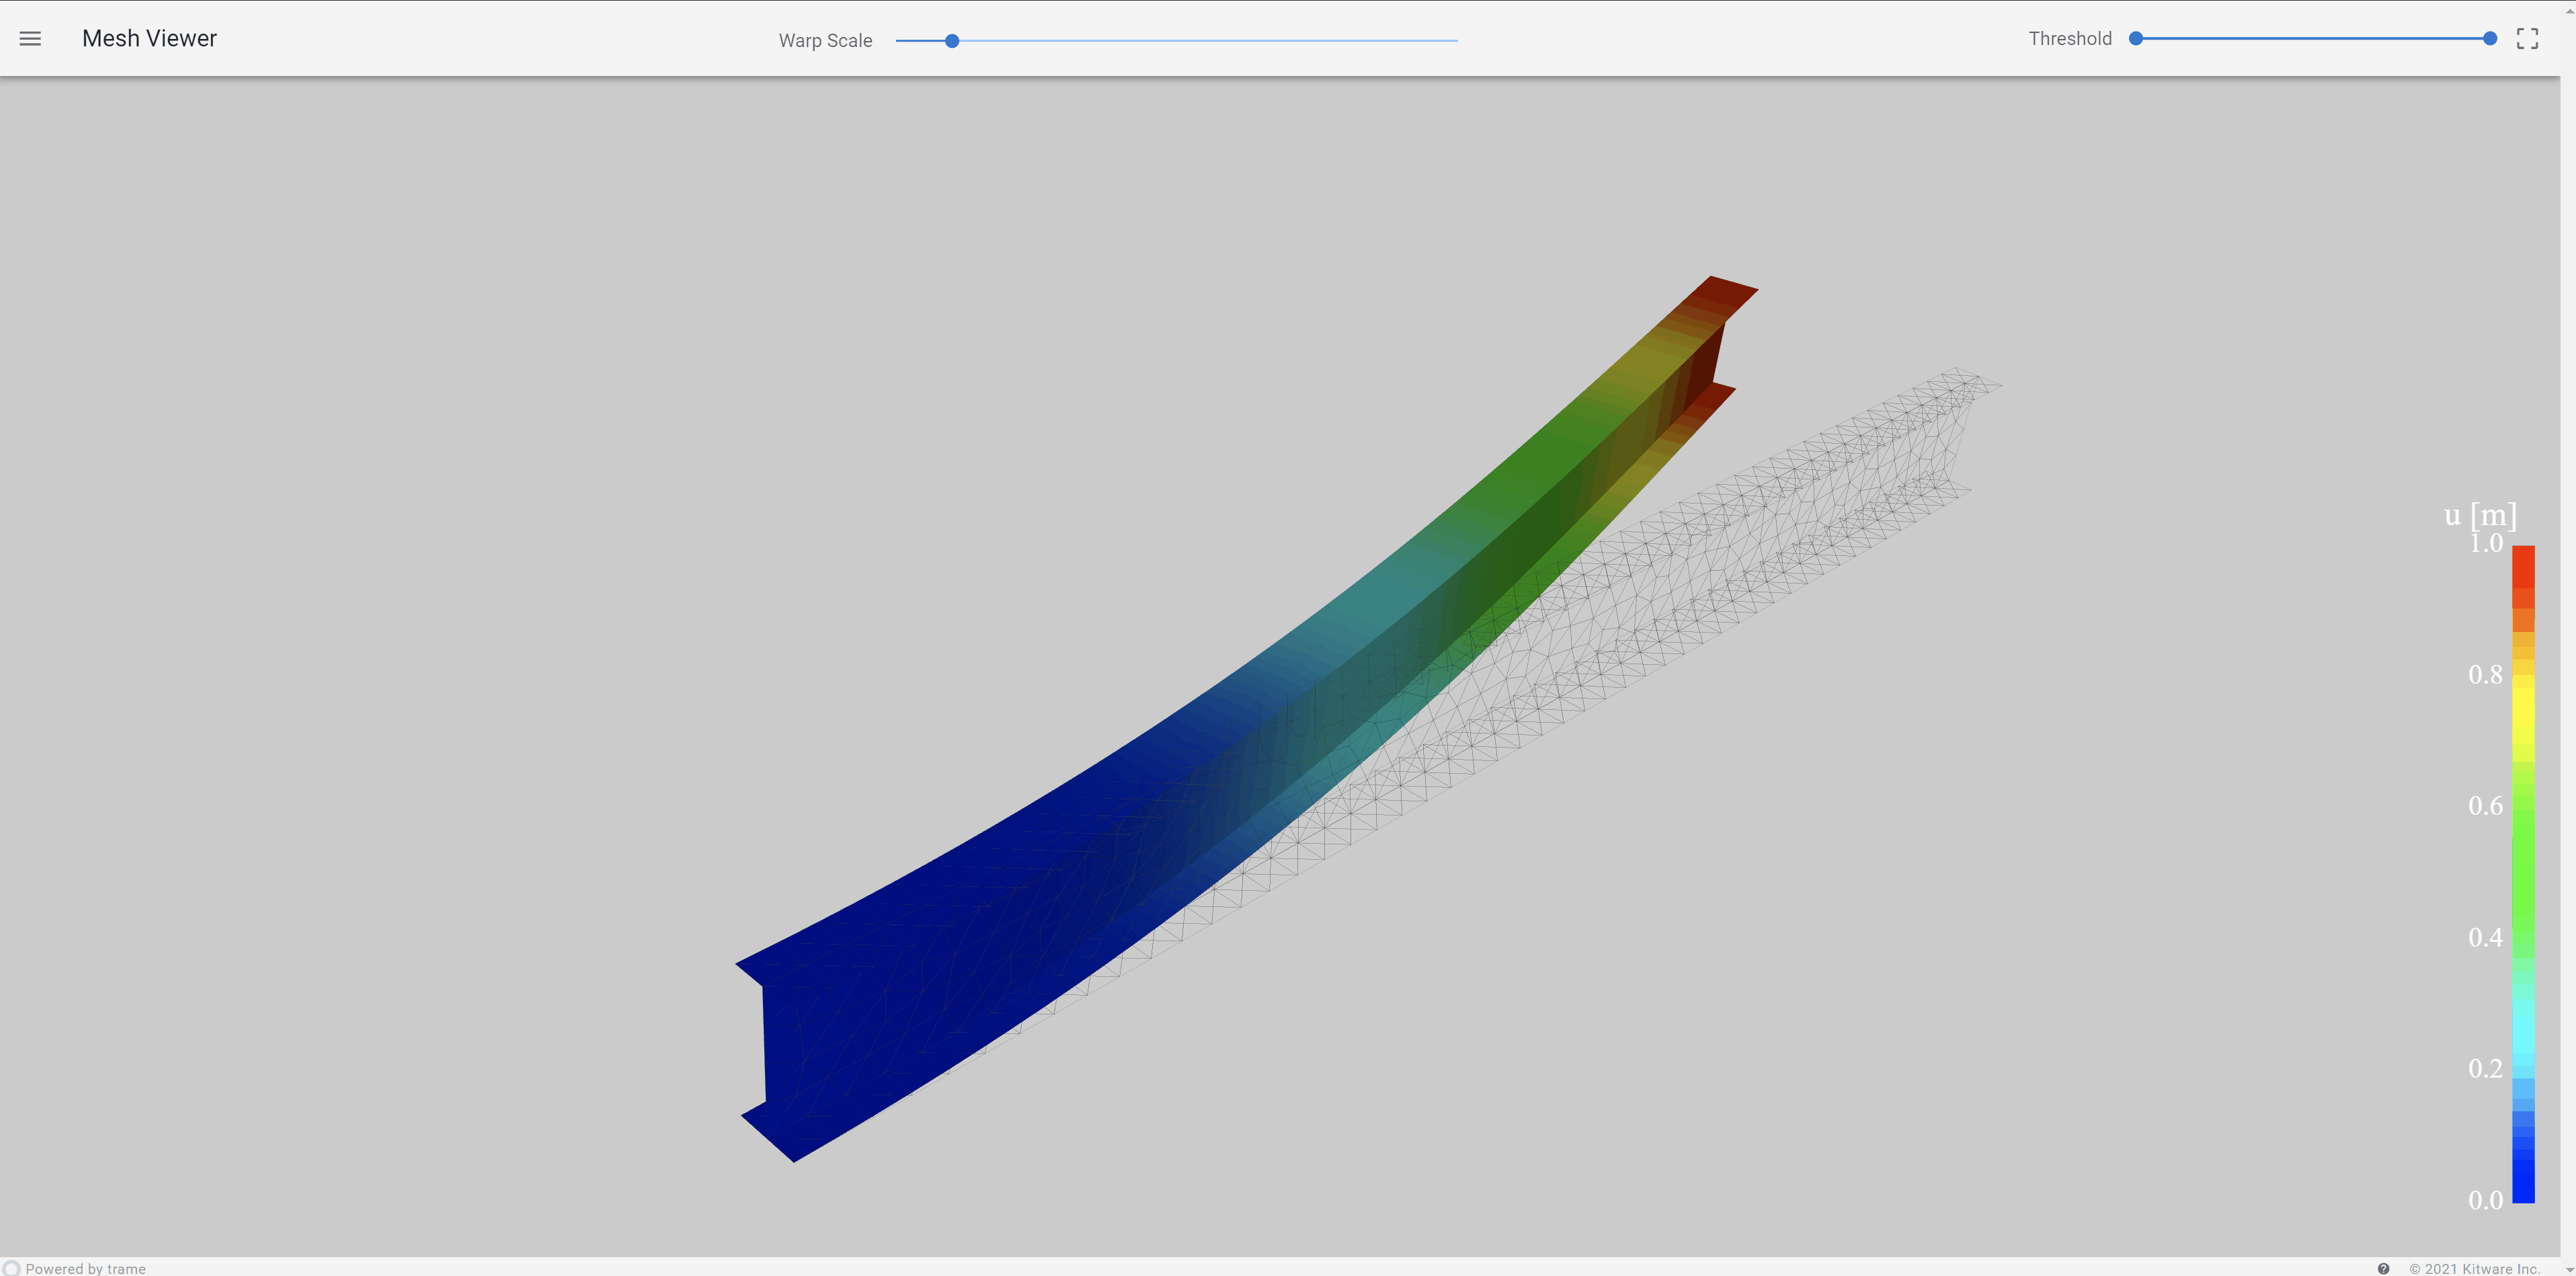The image size is (2576, 1276).
Task: Click the Warp Scale label
Action: 825,41
